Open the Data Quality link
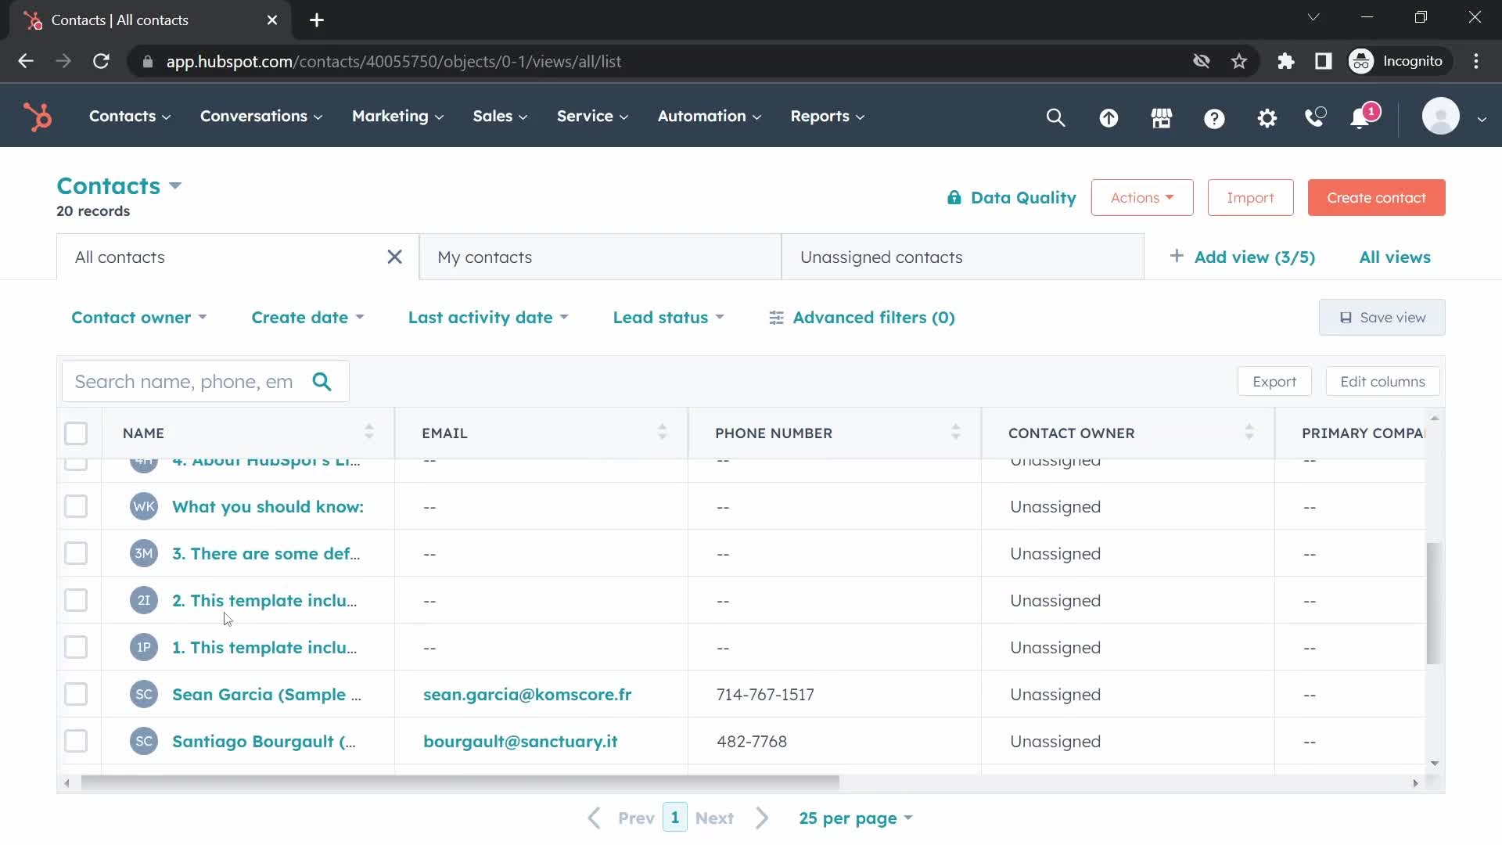Screen dimensions: 1502x845 (x=1011, y=198)
